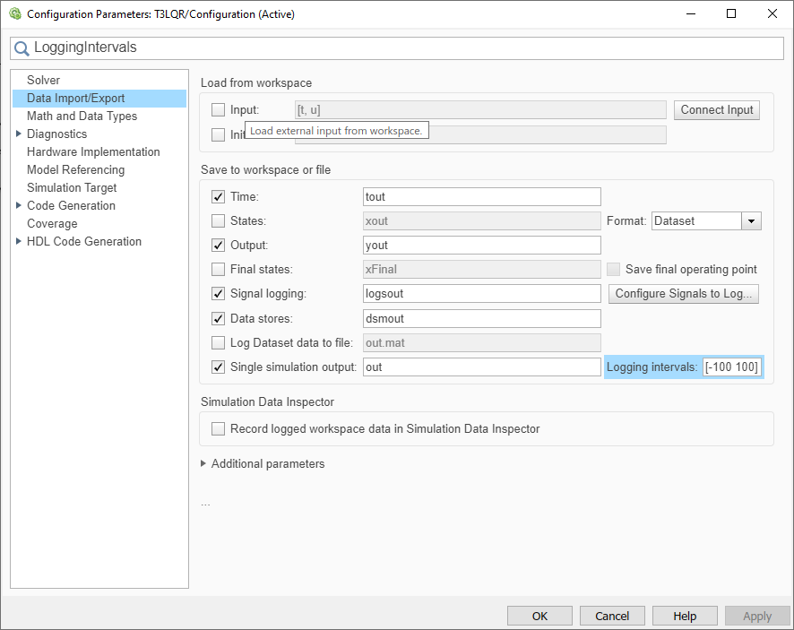Image resolution: width=794 pixels, height=630 pixels.
Task: Select Model Referencing category
Action: [x=76, y=170]
